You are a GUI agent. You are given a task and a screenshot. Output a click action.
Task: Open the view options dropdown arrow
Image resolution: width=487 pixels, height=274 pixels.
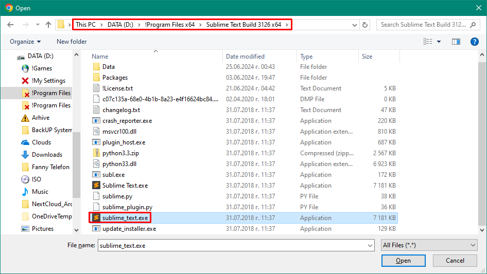point(439,42)
